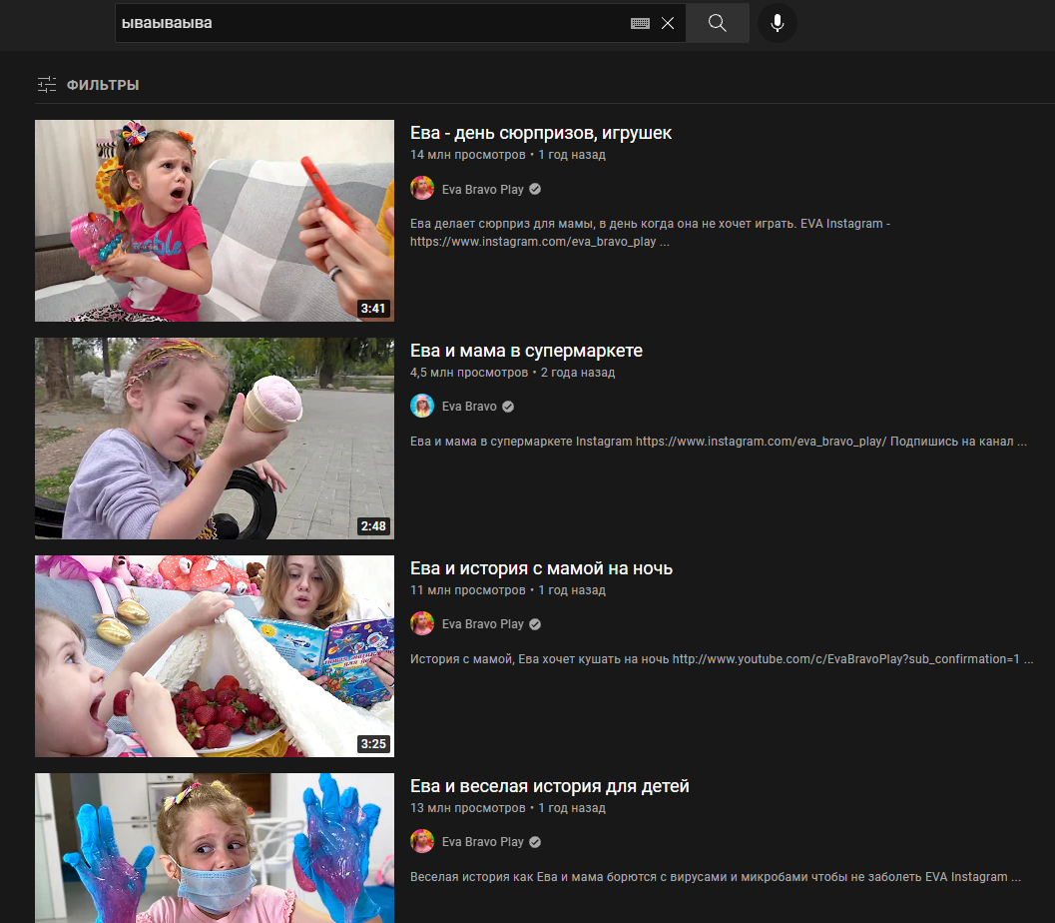Screen dimensions: 1055x923
Task: Click the microphone voice search icon
Action: [777, 23]
